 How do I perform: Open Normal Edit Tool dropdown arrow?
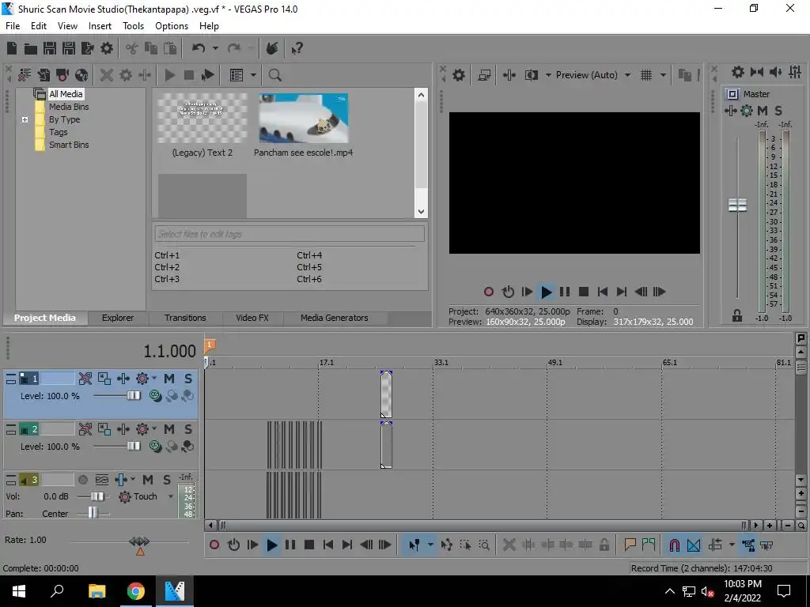pyautogui.click(x=430, y=545)
